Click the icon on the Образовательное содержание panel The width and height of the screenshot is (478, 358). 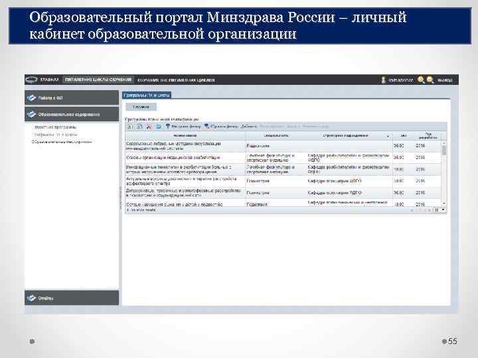click(x=31, y=114)
